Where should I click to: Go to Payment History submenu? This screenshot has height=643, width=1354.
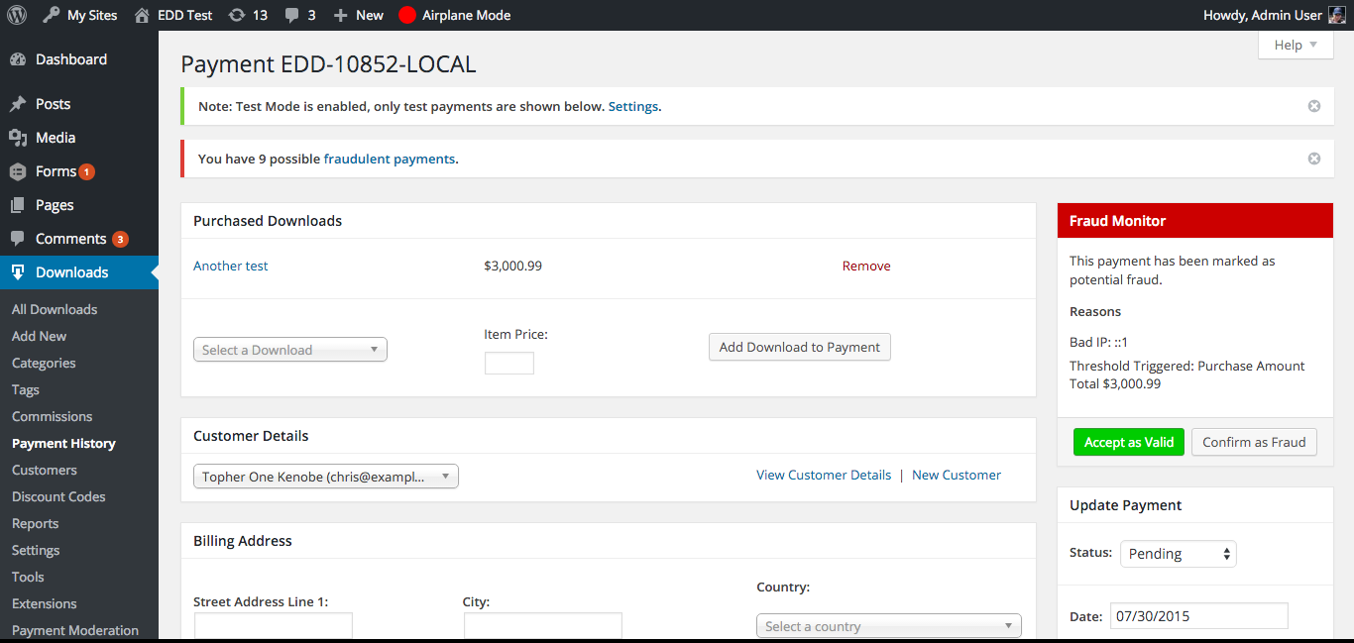click(63, 443)
